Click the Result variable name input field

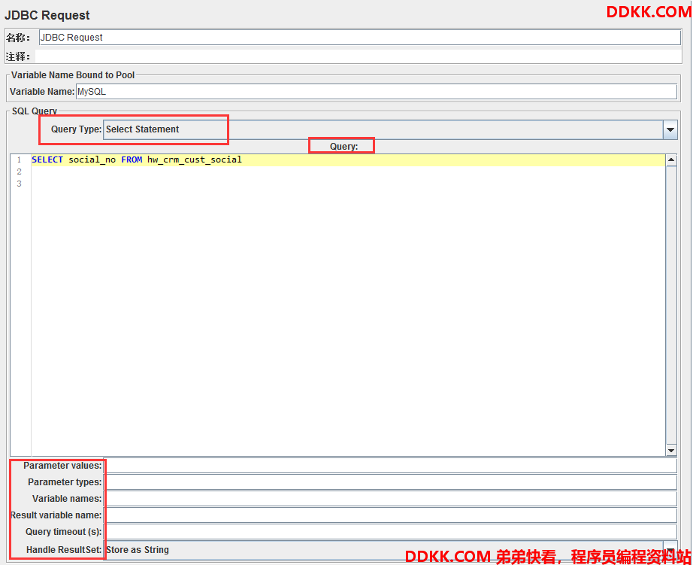click(391, 515)
